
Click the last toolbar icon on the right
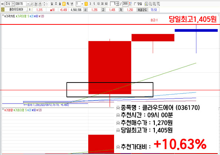point(158,4)
